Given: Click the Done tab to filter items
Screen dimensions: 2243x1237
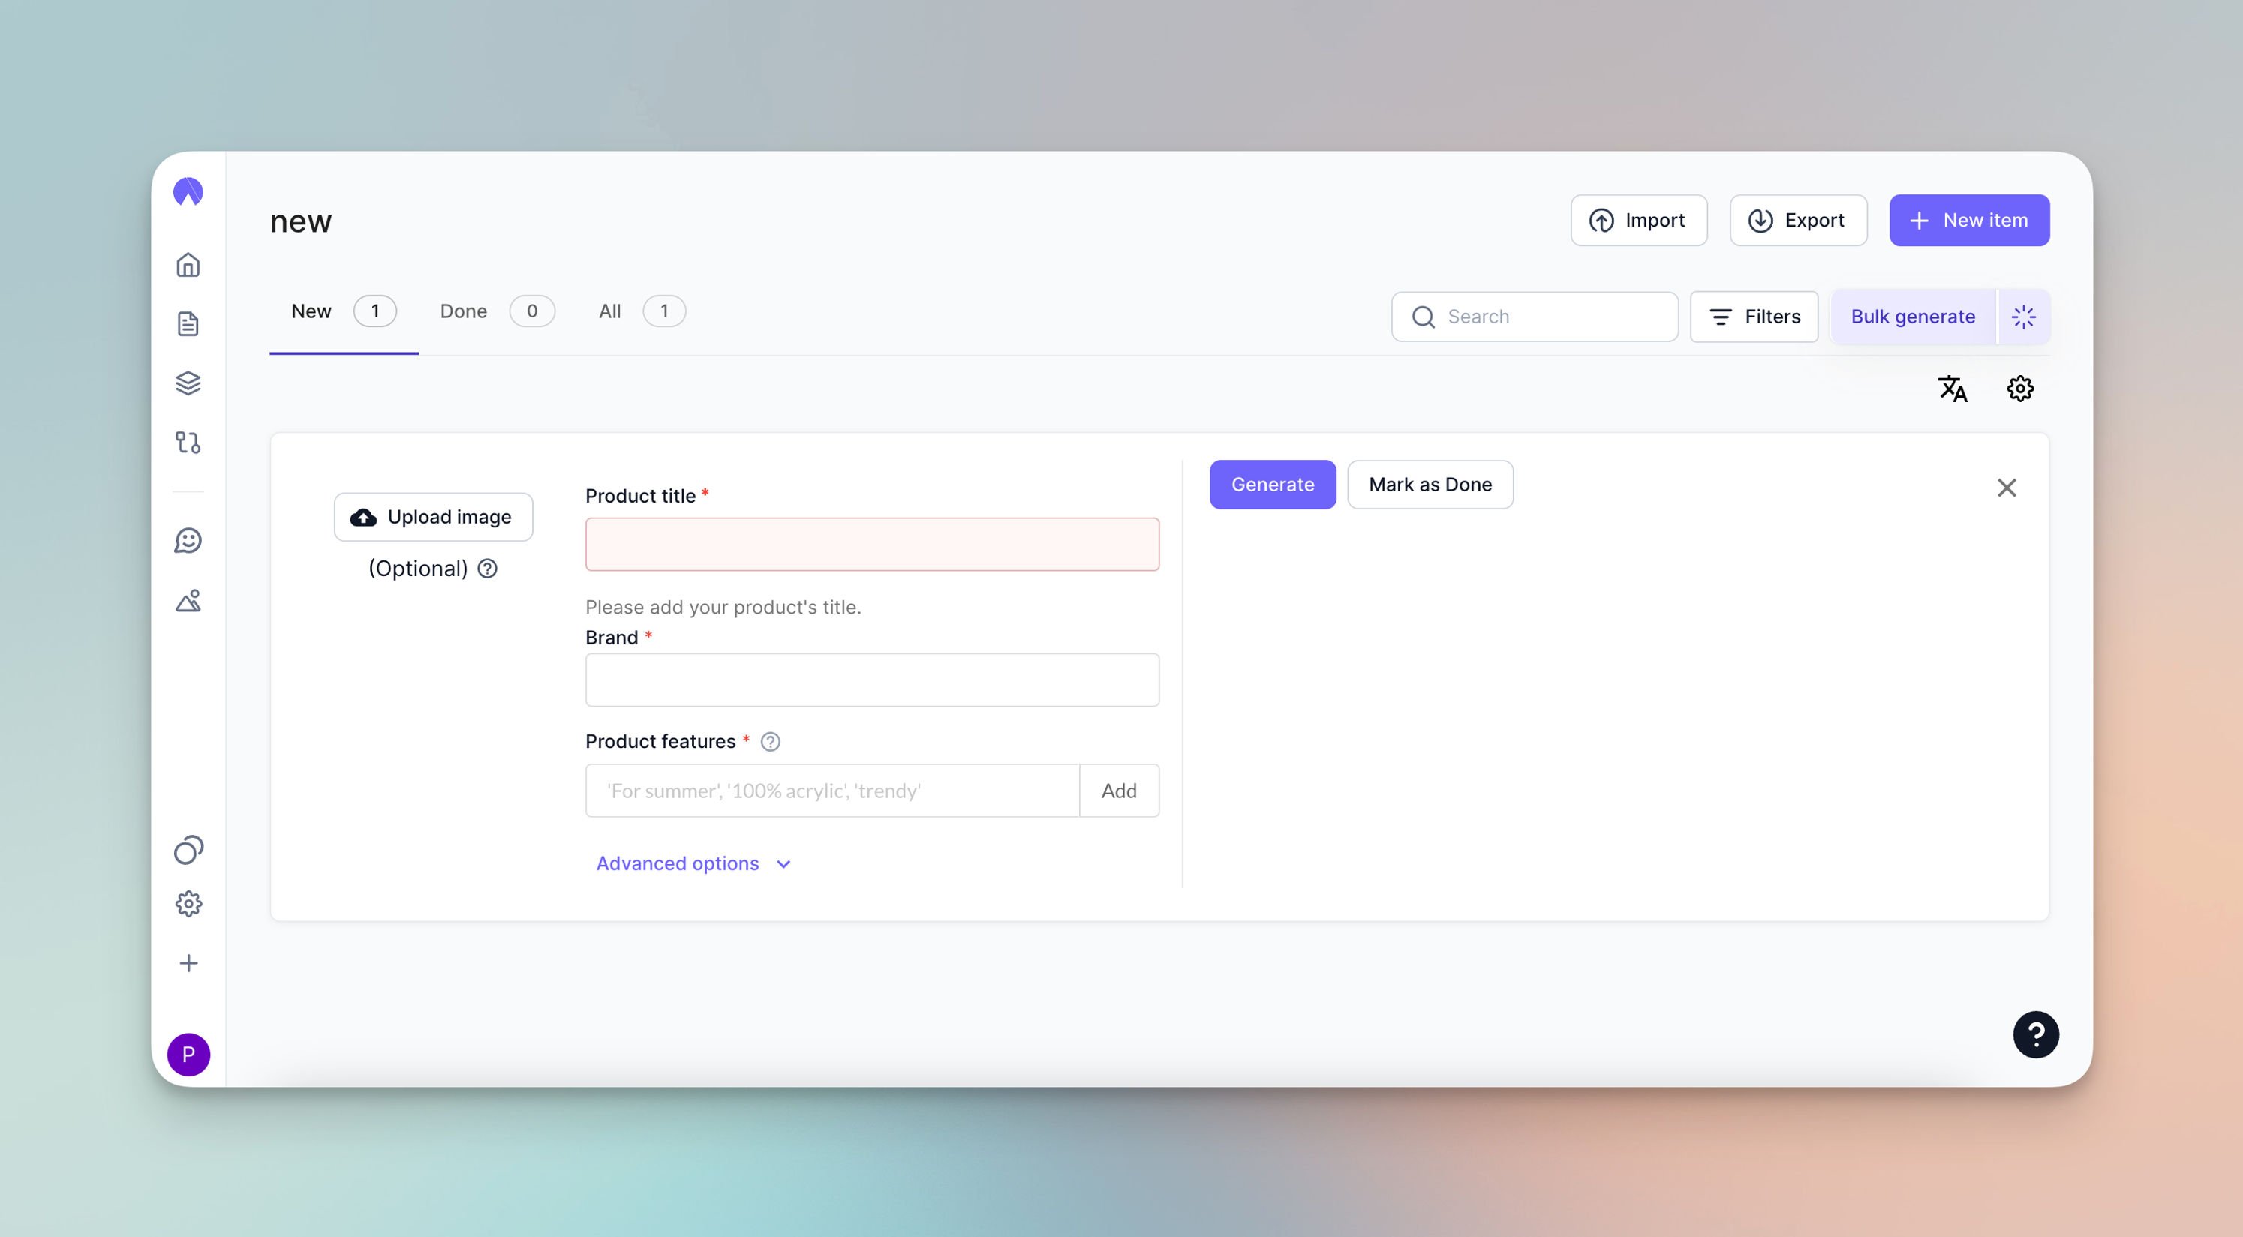Looking at the screenshot, I should 463,311.
